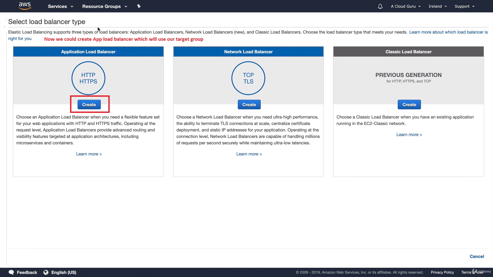Click the Network Load Balancer Create button

click(x=249, y=104)
